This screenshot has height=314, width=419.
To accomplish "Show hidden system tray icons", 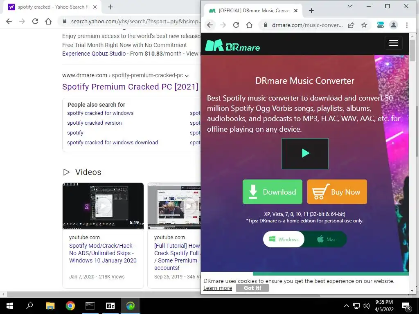I will [346, 306].
